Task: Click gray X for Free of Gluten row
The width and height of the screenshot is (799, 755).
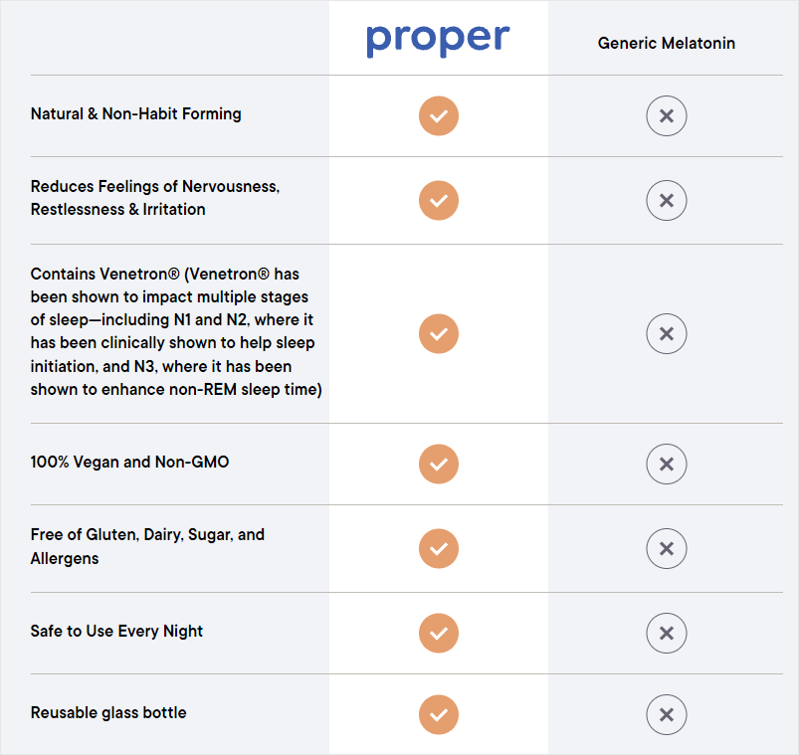Action: 667,548
